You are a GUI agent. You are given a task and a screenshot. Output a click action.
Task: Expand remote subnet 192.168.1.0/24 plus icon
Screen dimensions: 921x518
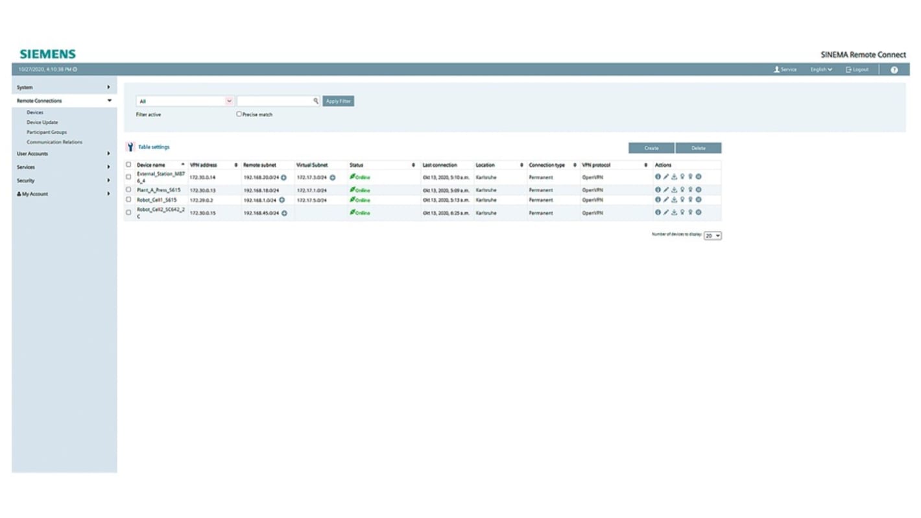[x=281, y=200]
